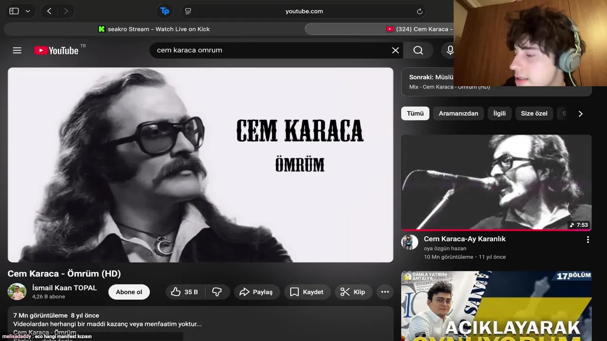Open İsmail Kaan TOPAL channel name link

64,287
